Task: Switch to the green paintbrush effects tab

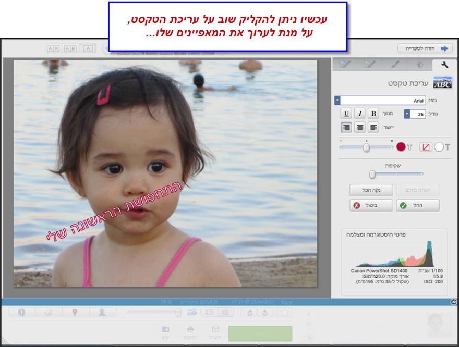Action: coord(370,64)
